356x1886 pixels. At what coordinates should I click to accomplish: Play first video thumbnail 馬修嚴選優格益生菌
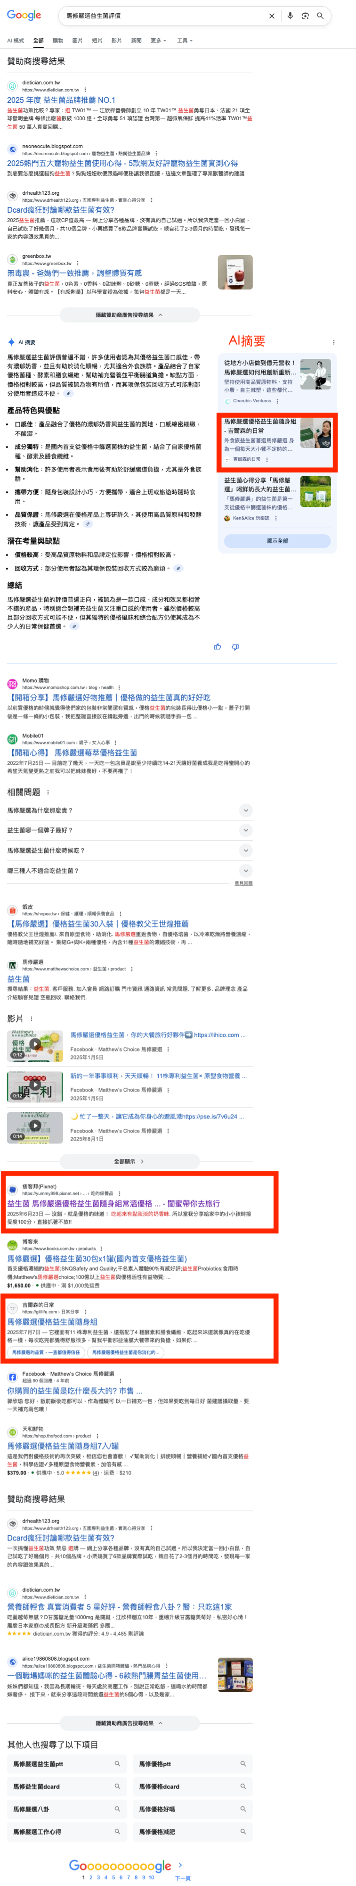35,1045
